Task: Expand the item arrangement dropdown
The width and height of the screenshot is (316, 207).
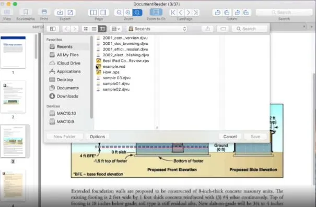Action: [x=115, y=29]
